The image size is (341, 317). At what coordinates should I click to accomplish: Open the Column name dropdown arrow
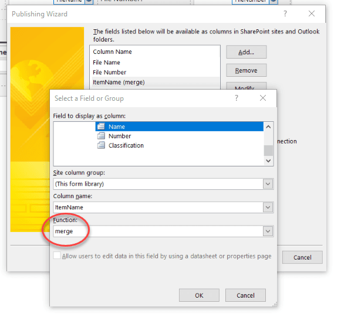[x=268, y=207]
